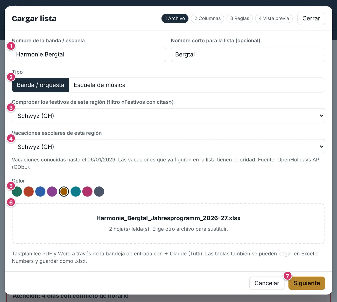
Task: Go to step 1 Archivo
Action: point(175,18)
